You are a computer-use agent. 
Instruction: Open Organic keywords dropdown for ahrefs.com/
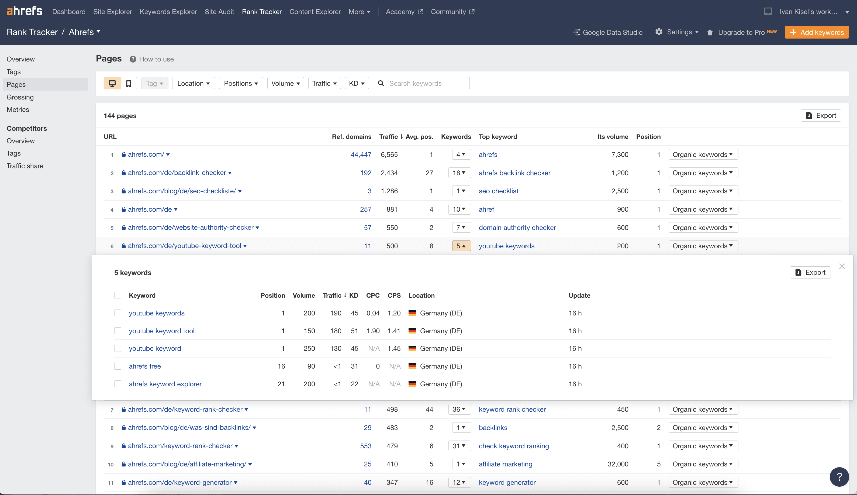click(x=703, y=154)
